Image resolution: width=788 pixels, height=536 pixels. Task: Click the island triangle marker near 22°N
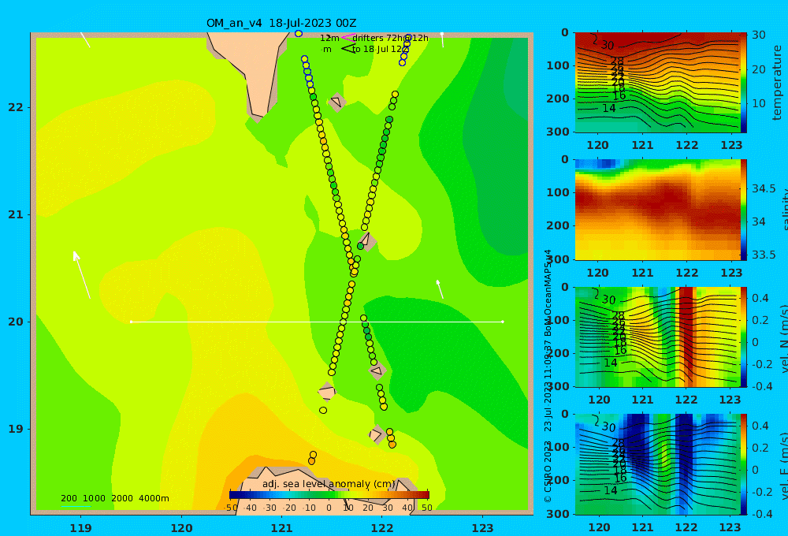tap(336, 102)
